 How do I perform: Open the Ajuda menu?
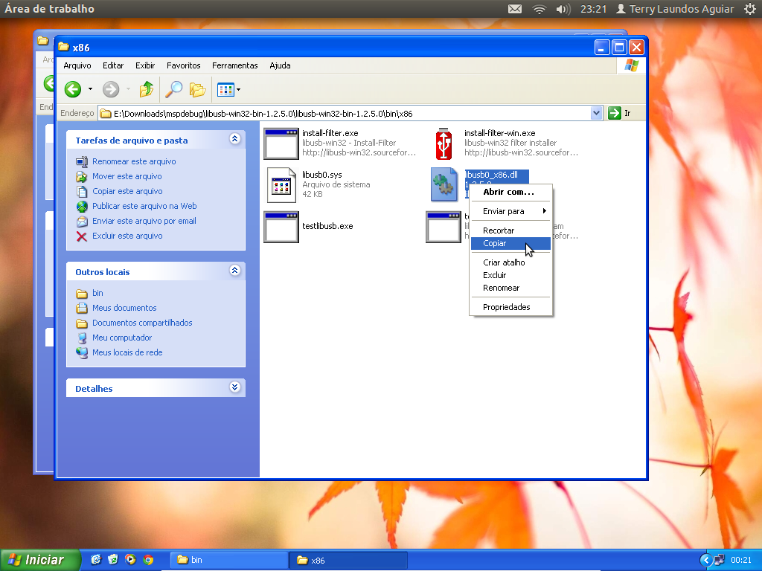point(280,65)
